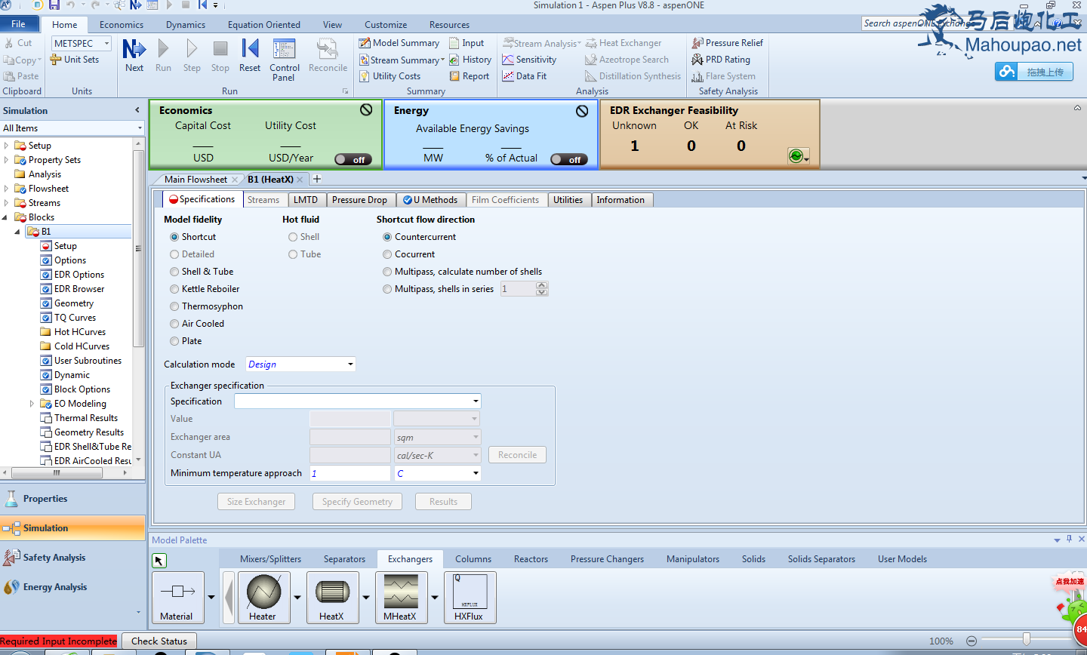Open Pressure Relief safety analysis
Screen dimensions: 1087x655
click(x=727, y=43)
